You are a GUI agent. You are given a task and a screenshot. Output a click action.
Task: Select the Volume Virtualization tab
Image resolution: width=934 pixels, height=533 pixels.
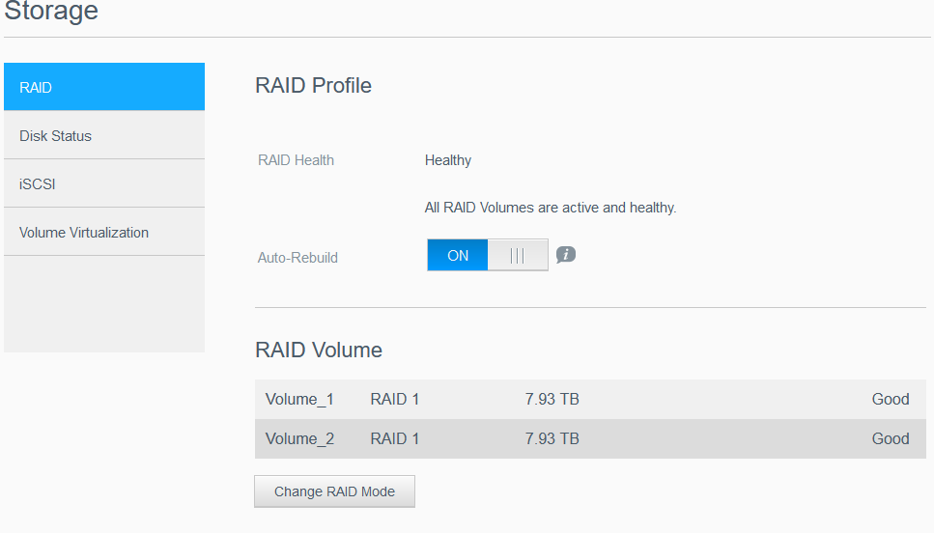tap(104, 233)
